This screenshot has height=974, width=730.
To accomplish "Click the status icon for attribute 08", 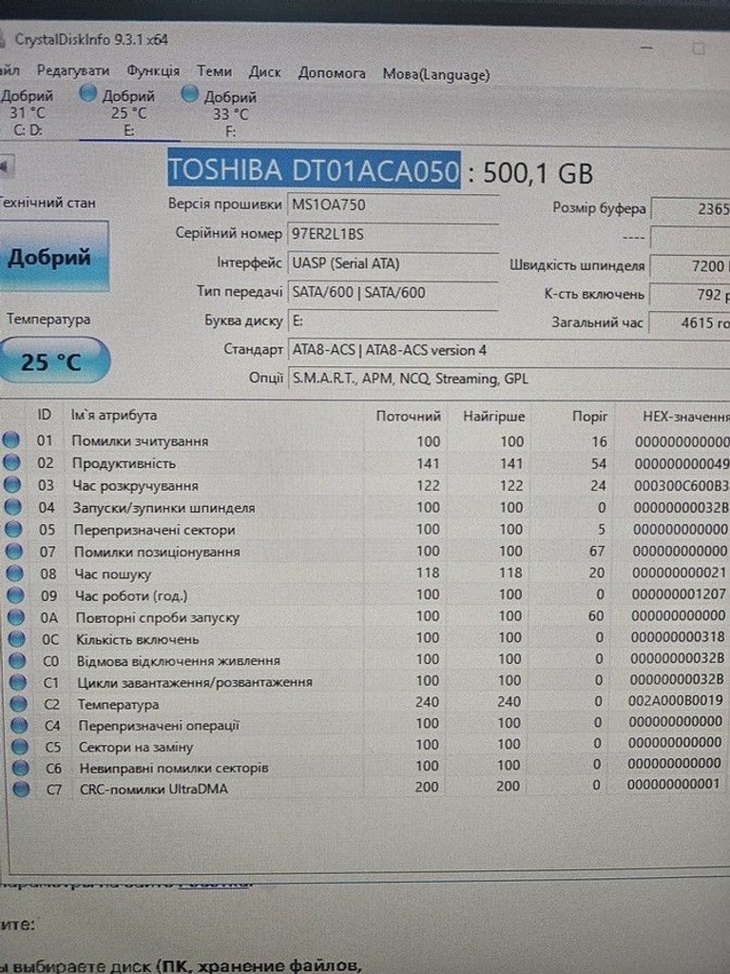I will click(x=15, y=574).
